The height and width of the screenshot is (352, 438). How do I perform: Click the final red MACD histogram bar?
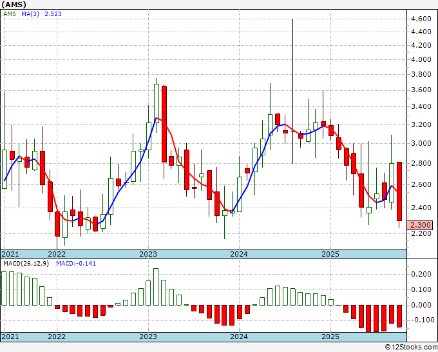coord(399,316)
